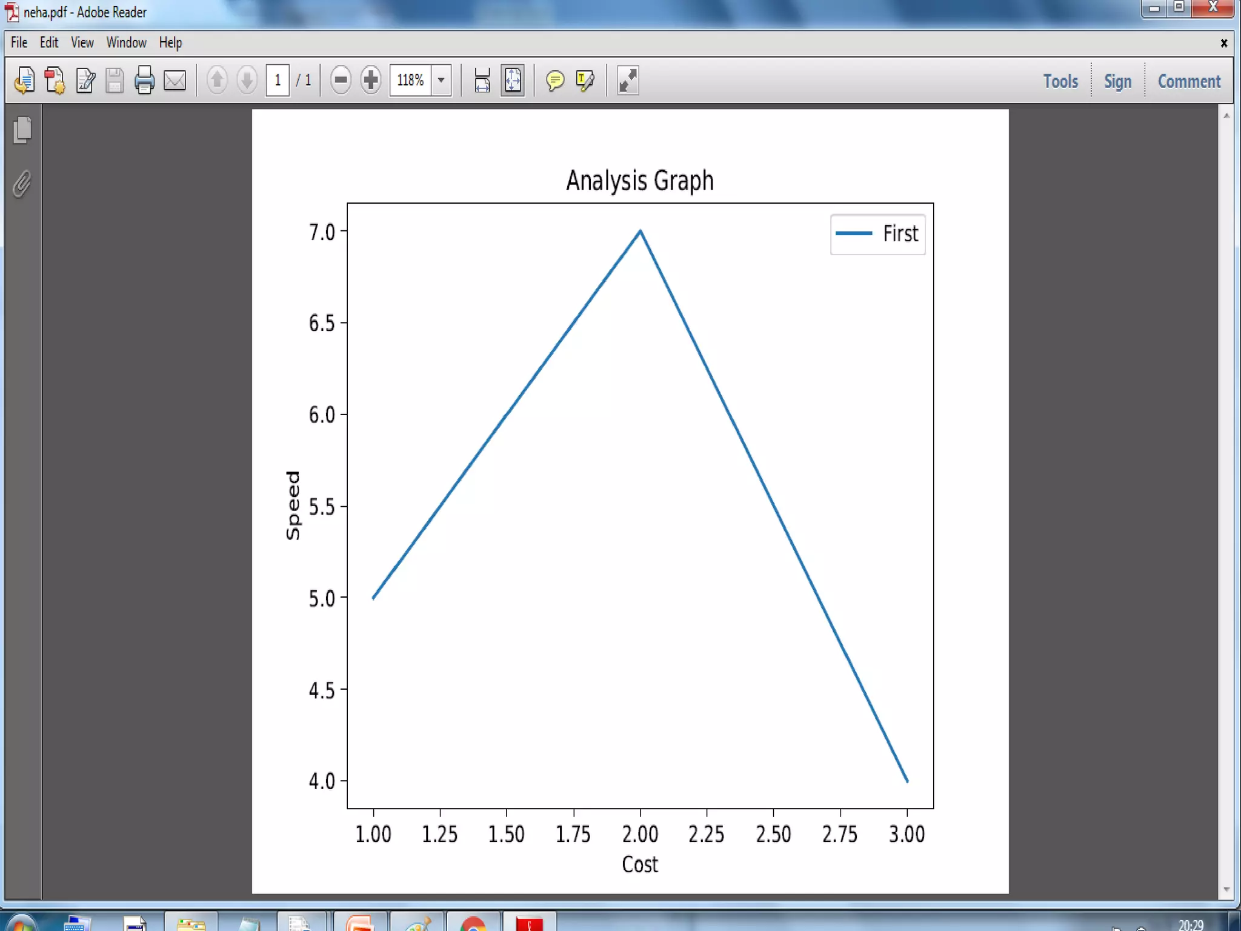
Task: Select the highlight text tool
Action: click(x=585, y=80)
